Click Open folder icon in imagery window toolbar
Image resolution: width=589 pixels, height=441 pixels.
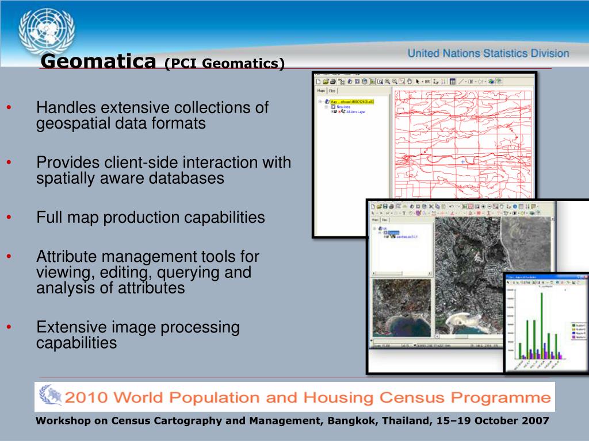tap(379, 206)
